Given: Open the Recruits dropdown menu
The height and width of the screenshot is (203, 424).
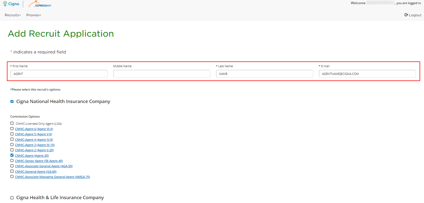Looking at the screenshot, I should click(13, 15).
